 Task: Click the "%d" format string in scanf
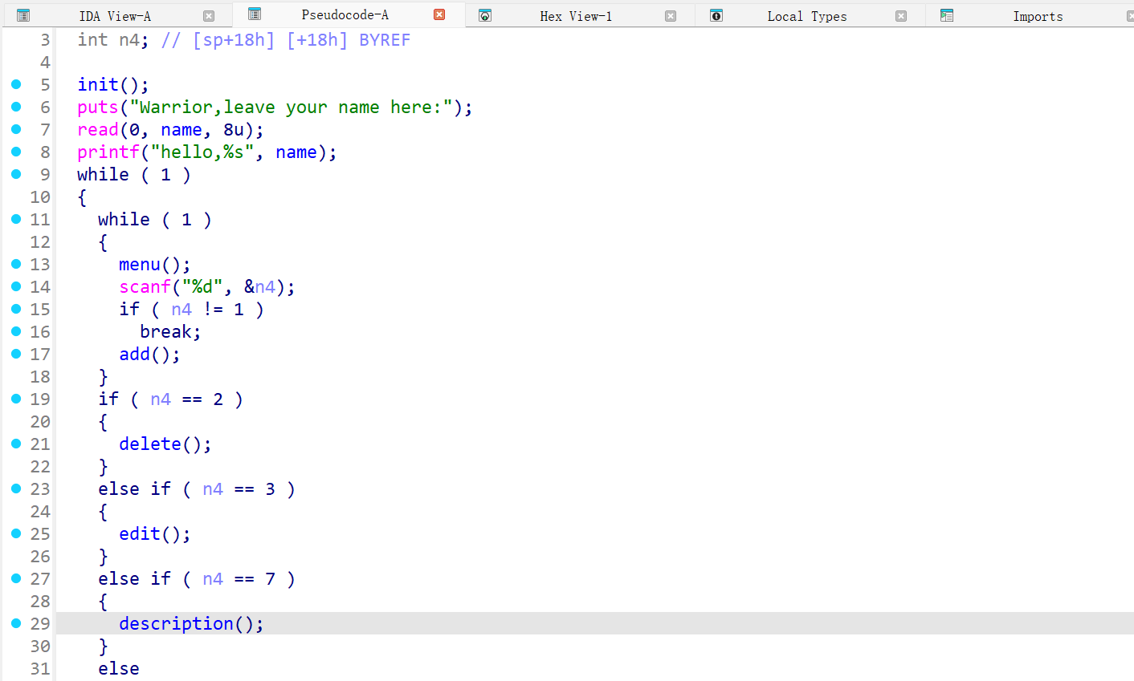coord(202,286)
